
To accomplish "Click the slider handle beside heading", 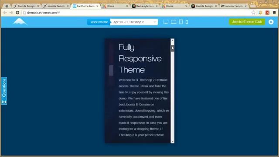I will coord(111,71).
